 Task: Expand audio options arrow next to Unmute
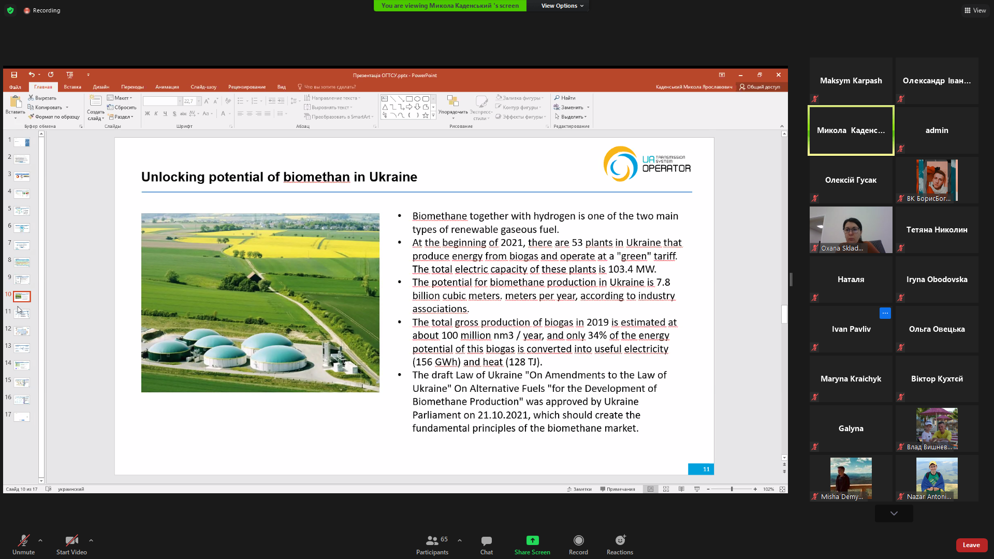pyautogui.click(x=40, y=540)
